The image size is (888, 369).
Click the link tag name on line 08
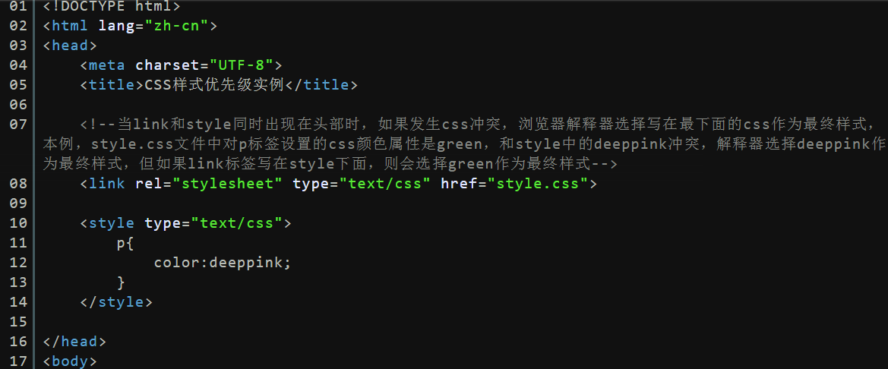coord(107,184)
